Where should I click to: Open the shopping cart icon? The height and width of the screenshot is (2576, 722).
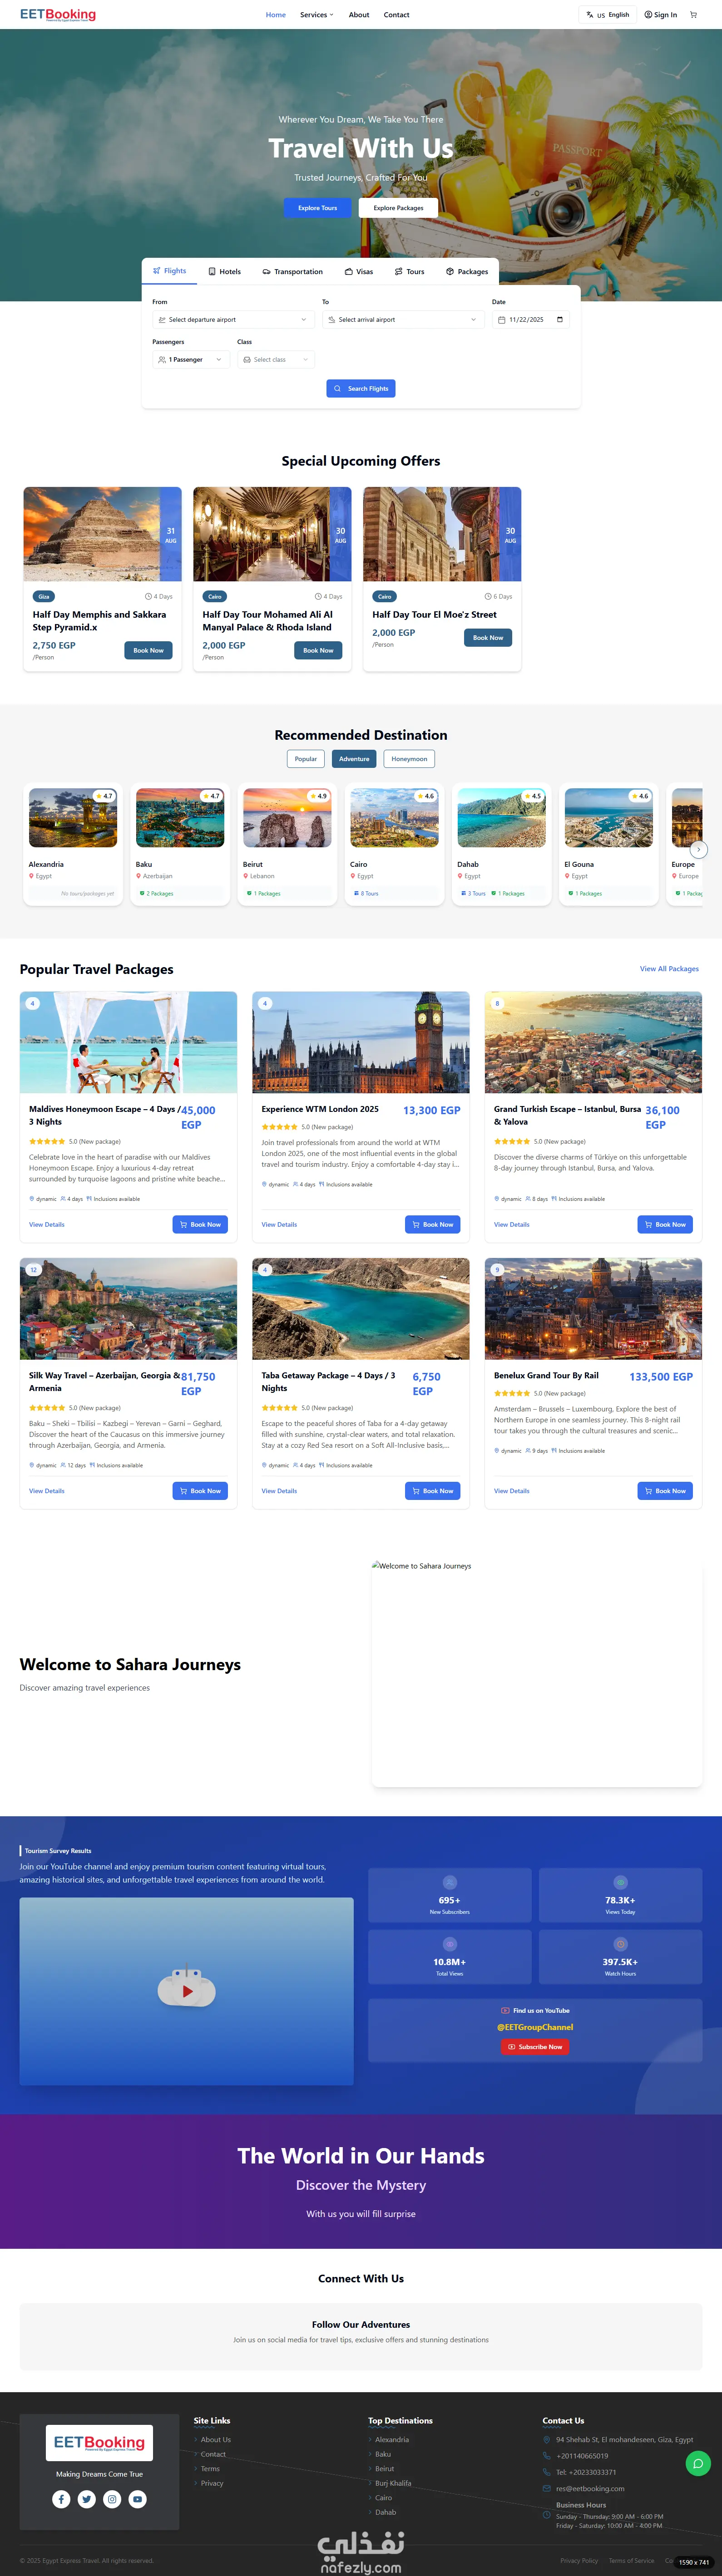point(694,15)
